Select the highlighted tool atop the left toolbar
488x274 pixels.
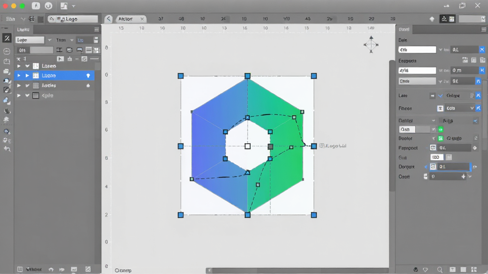(7, 38)
